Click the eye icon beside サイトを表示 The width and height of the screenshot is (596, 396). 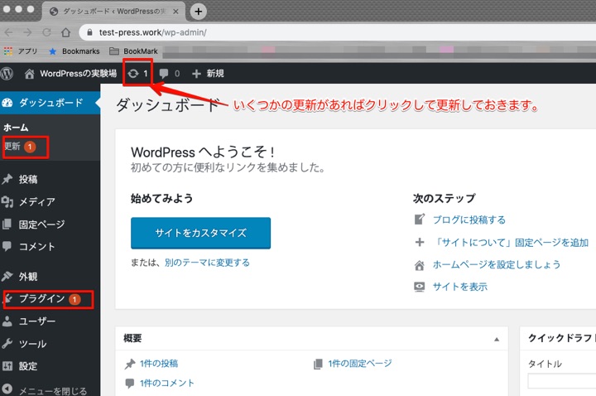(419, 287)
